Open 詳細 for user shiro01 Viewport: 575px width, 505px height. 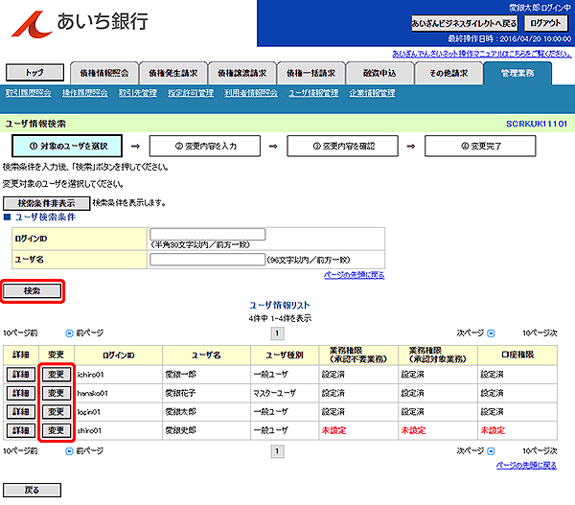tap(21, 430)
